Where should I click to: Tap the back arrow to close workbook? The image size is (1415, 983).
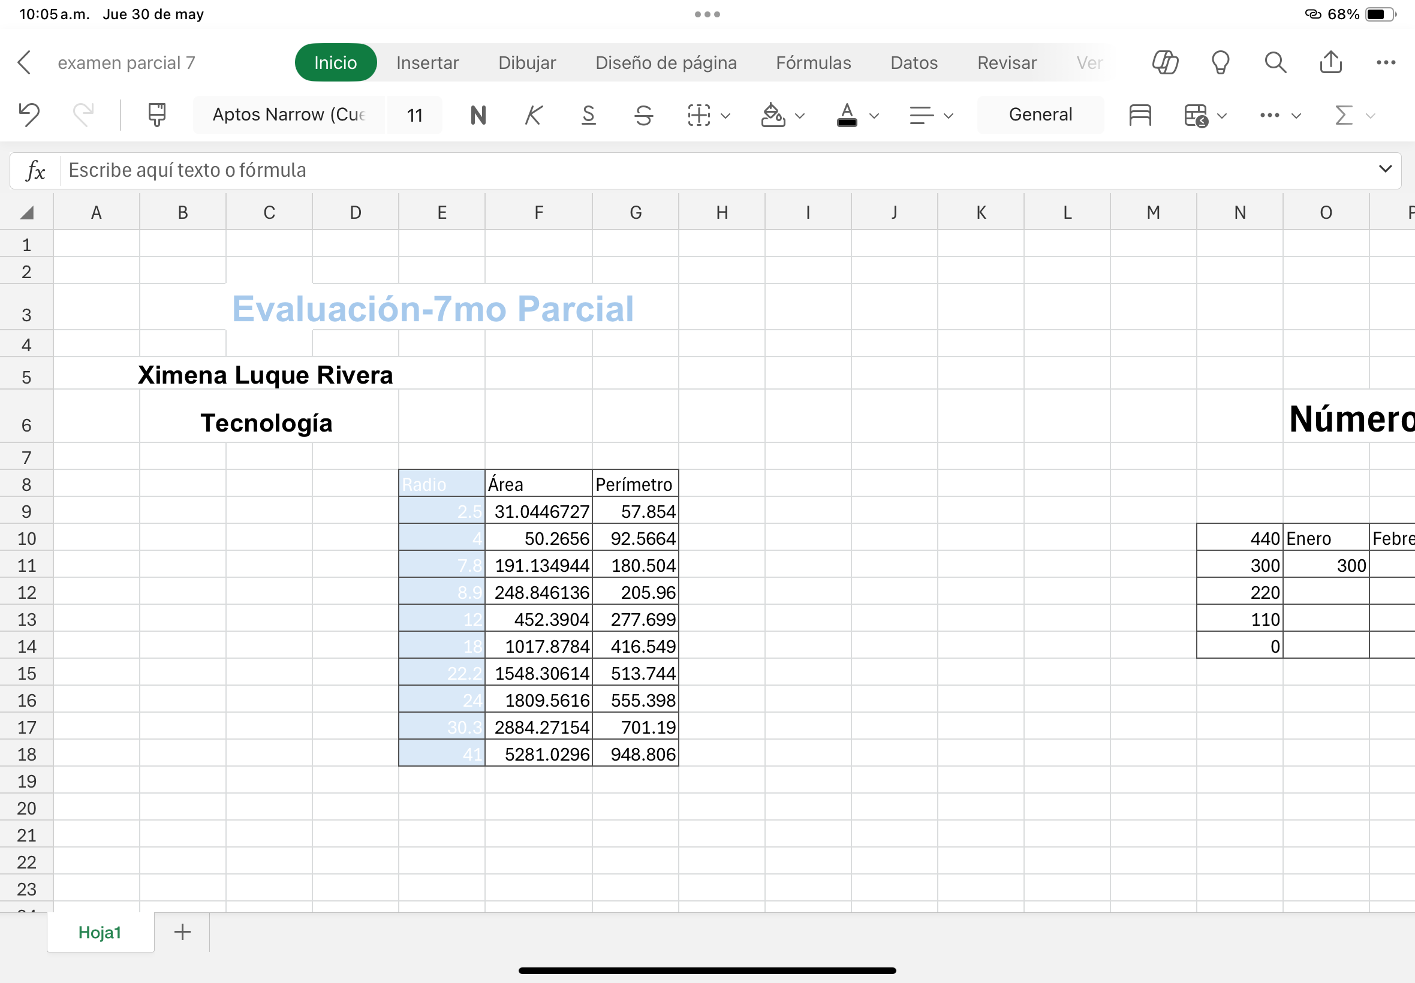(x=25, y=62)
